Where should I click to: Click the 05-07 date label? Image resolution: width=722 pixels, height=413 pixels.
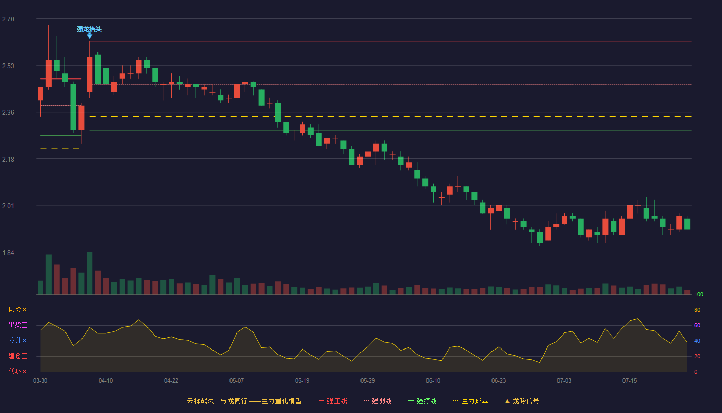tap(237, 380)
